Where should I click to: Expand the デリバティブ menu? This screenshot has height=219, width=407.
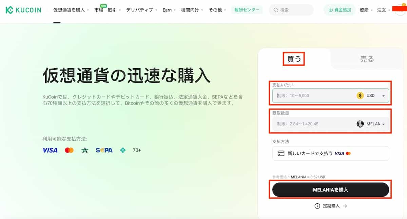pyautogui.click(x=142, y=10)
